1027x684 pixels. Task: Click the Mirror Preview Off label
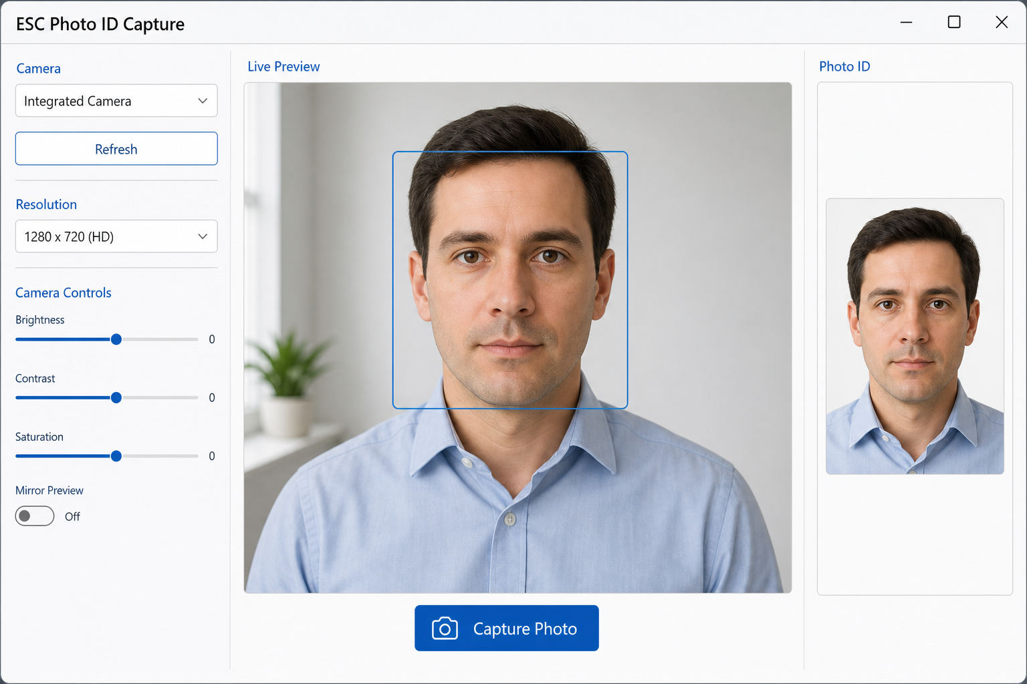tap(72, 516)
